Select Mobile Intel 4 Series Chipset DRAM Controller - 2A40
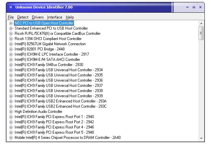The width and height of the screenshot is (211, 147). [67, 138]
